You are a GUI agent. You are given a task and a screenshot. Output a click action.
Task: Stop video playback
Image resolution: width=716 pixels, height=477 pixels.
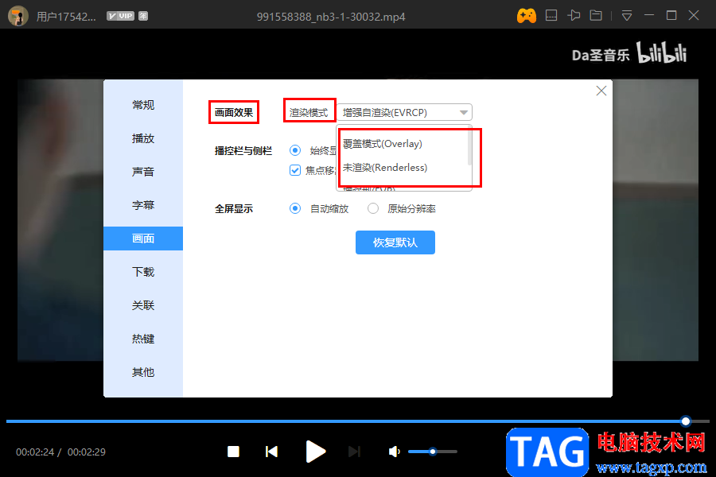(233, 452)
